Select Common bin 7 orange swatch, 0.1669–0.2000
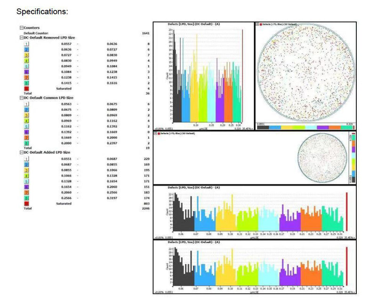 tap(26, 138)
